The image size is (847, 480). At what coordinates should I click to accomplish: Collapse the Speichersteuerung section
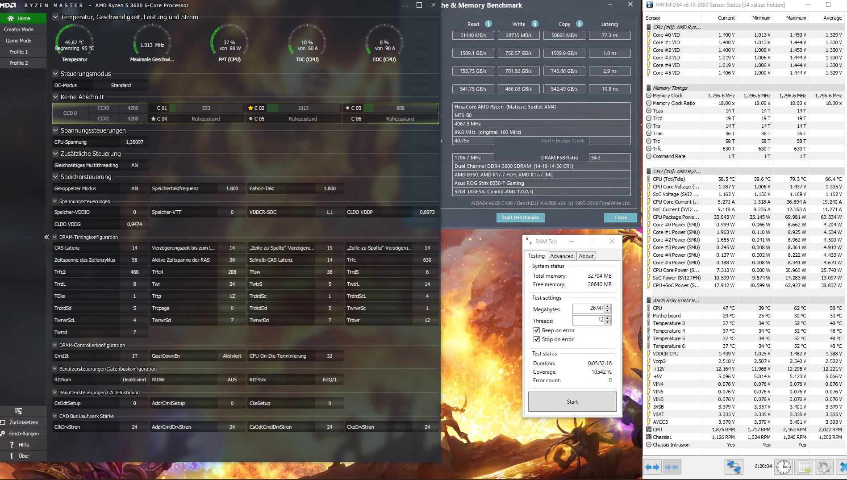tap(55, 177)
